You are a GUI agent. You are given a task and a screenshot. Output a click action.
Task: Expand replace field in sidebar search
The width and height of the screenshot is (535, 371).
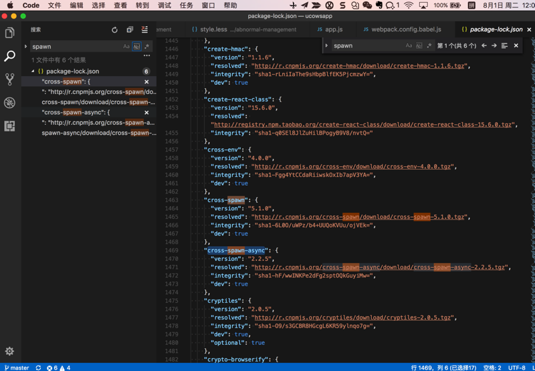26,47
